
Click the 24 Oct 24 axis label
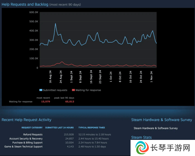tap(141, 77)
